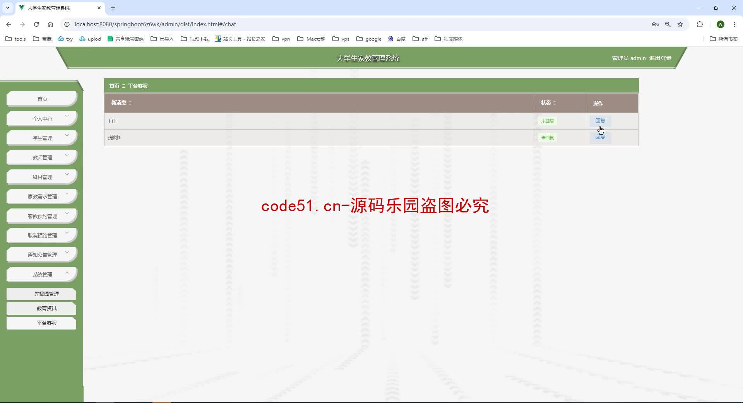Expand the 科目管理 menu
The height and width of the screenshot is (403, 743).
pos(42,177)
